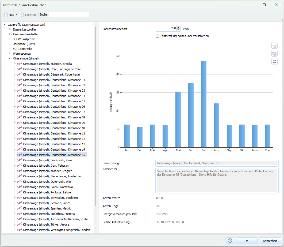Expand the BDEW-Lastprofile tree node
284x247 pixels.
[10, 39]
